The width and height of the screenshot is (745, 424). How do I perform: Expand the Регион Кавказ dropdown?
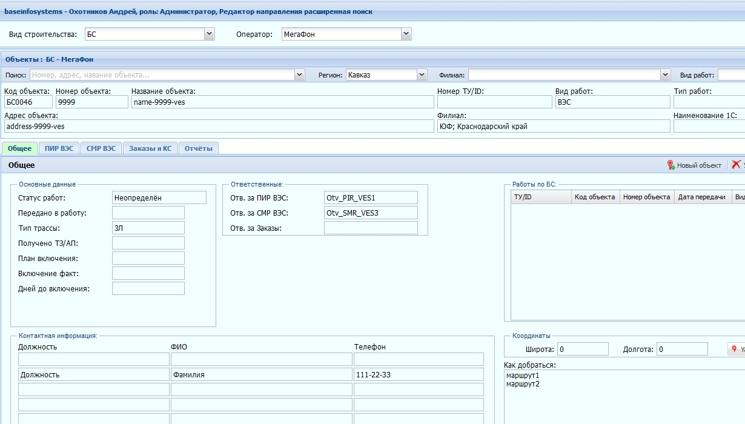click(x=422, y=75)
